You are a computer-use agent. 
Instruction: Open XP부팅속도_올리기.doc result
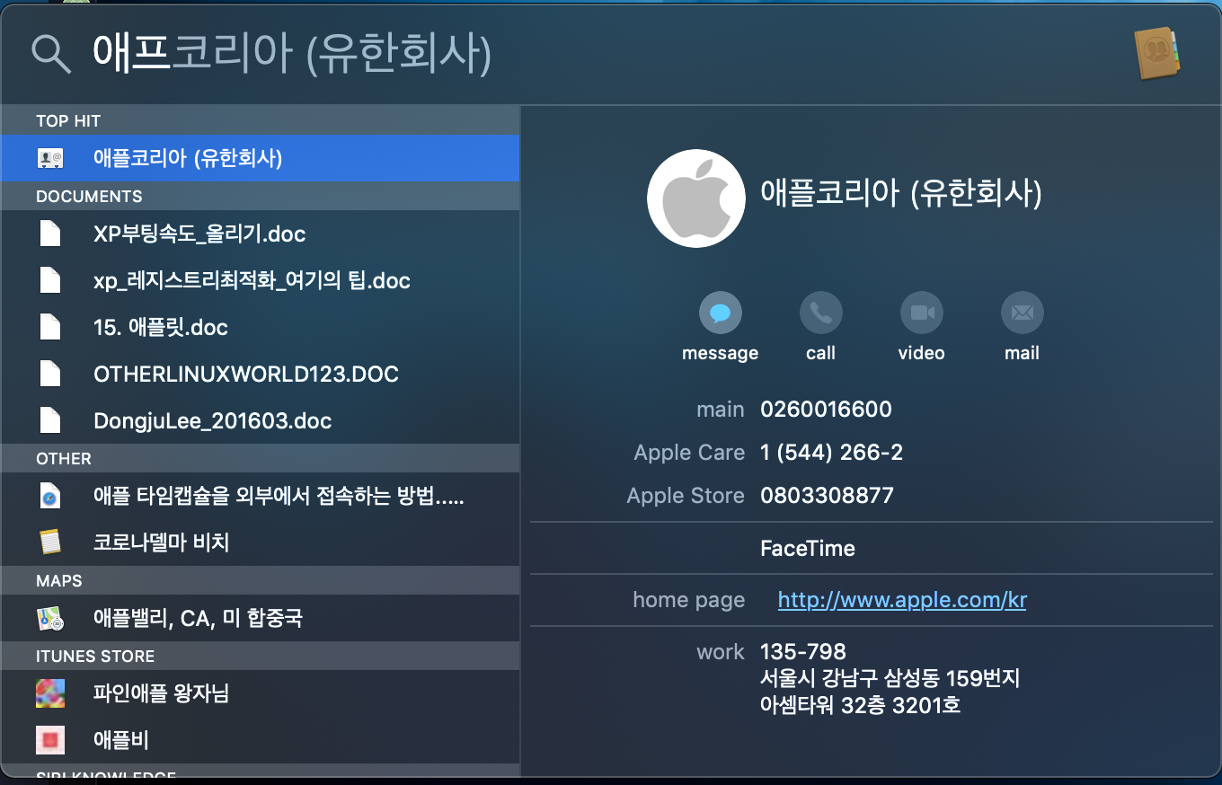coord(260,234)
